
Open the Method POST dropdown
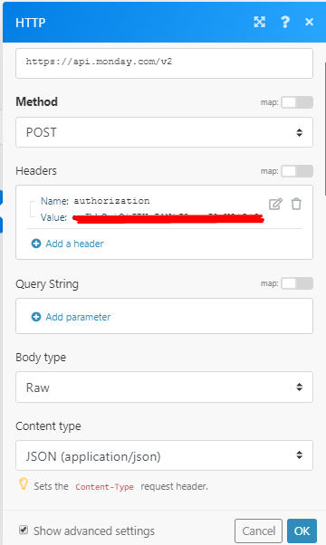pyautogui.click(x=165, y=132)
